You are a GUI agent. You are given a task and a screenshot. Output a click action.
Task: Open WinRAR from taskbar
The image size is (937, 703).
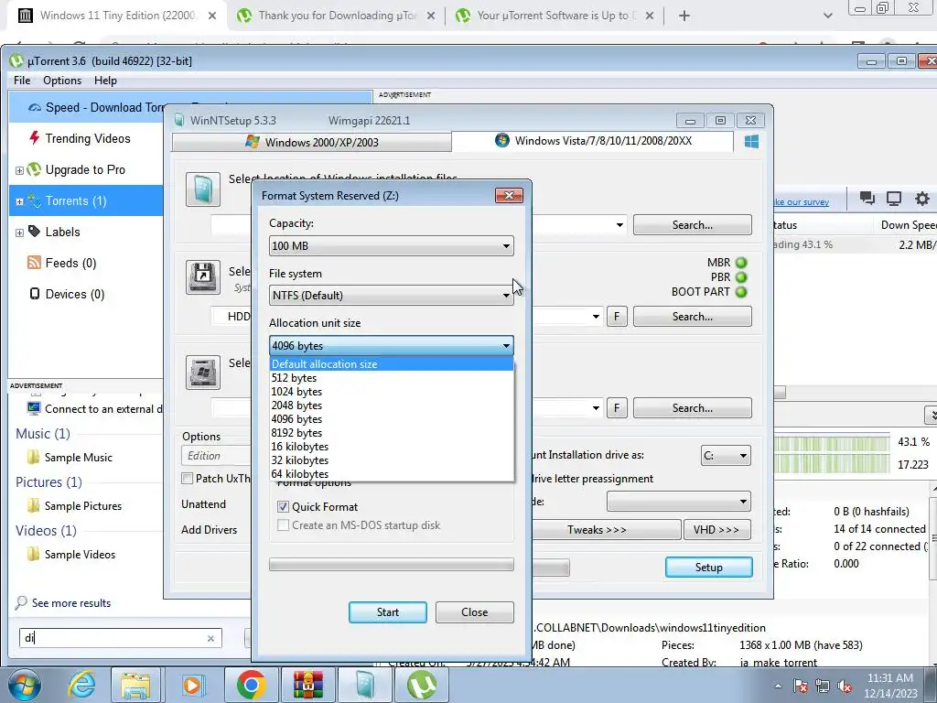pyautogui.click(x=308, y=685)
